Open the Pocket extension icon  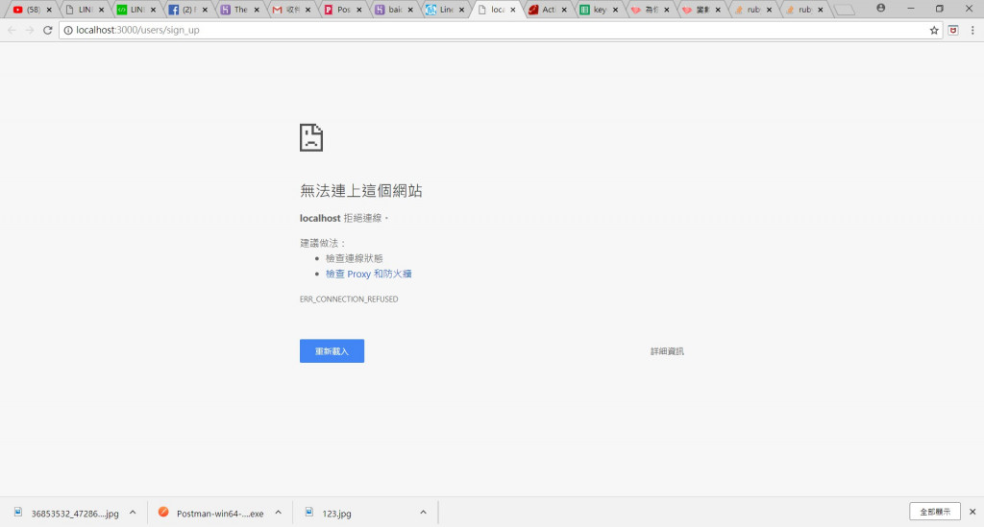coord(953,30)
